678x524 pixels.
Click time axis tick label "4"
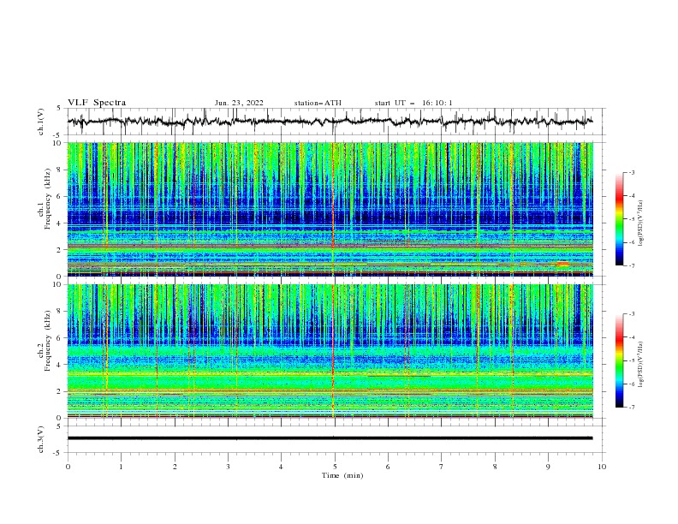point(281,467)
